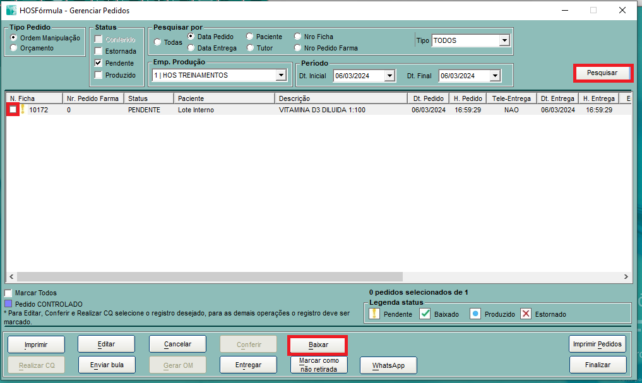This screenshot has width=642, height=383.
Task: Click the yellow pending exclamation icon on row 10172
Action: [x=23, y=109]
